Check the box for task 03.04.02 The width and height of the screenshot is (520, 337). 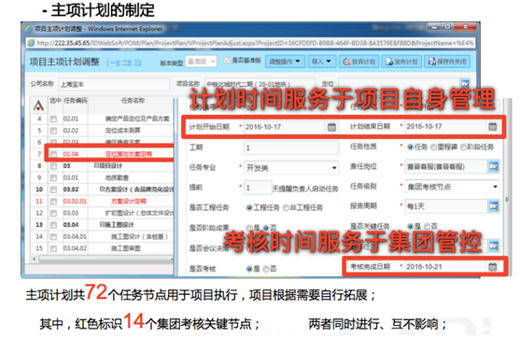[x=53, y=248]
